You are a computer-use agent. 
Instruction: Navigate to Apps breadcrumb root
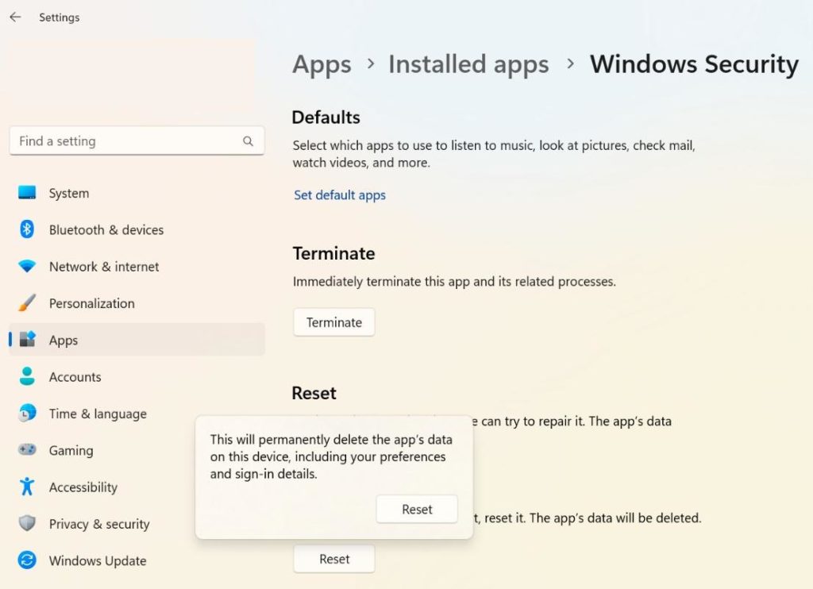click(322, 64)
